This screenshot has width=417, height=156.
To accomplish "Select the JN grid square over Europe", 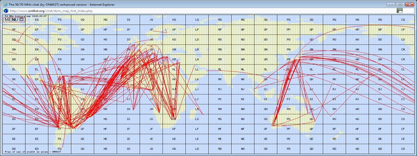I will coord(151,49).
